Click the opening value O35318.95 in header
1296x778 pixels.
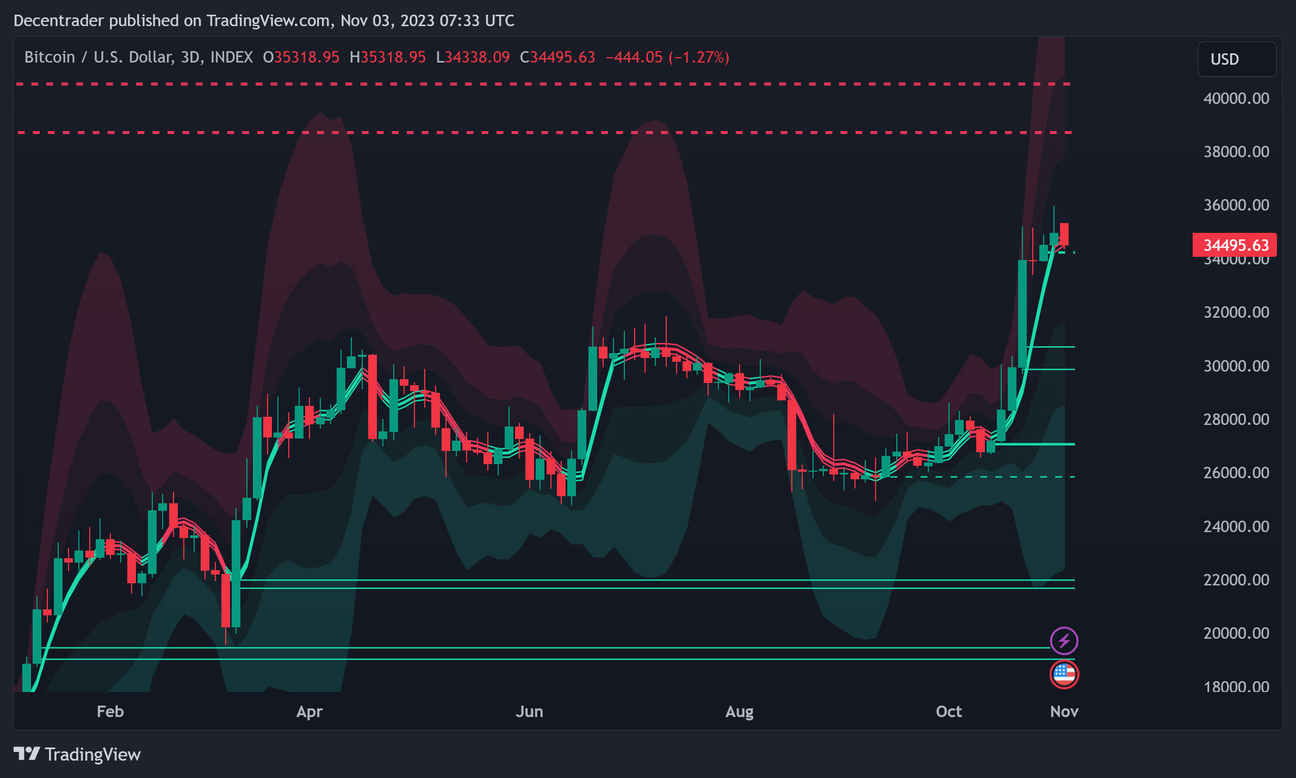point(301,57)
